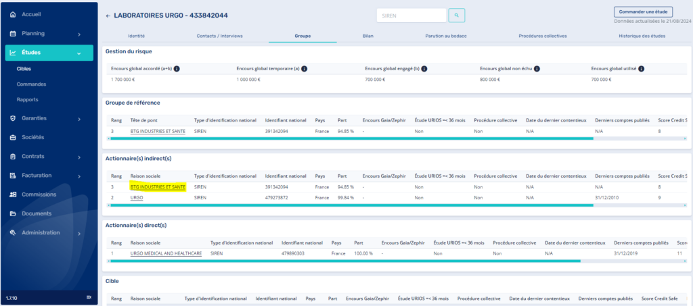Image resolution: width=693 pixels, height=306 pixels.
Task: Expand the Planning menu chevron
Action: click(x=79, y=34)
